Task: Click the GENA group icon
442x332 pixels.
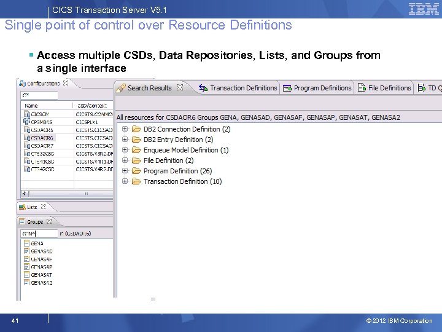Action: pyautogui.click(x=27, y=243)
